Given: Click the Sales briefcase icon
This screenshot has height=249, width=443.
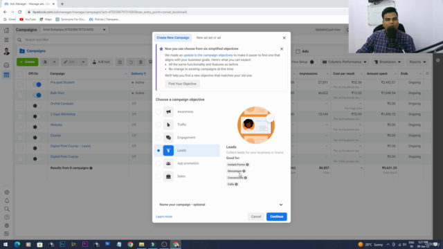Looking at the screenshot, I should tap(168, 176).
